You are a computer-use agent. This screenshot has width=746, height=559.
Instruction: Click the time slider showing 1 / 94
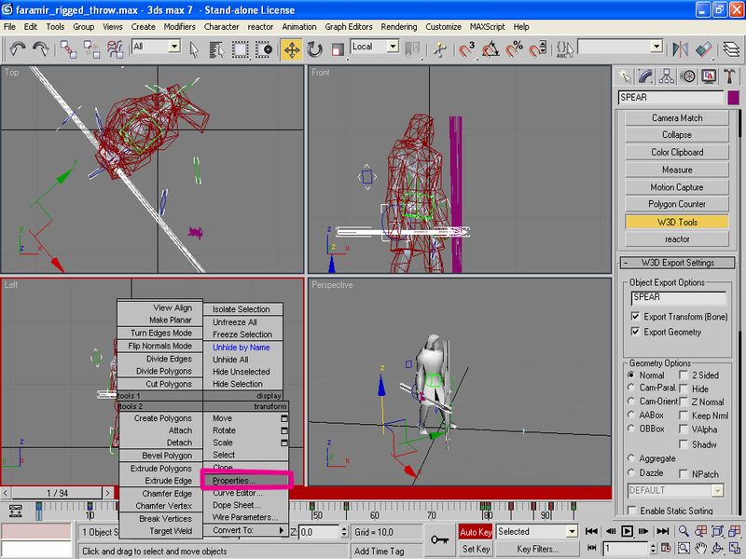pyautogui.click(x=57, y=494)
